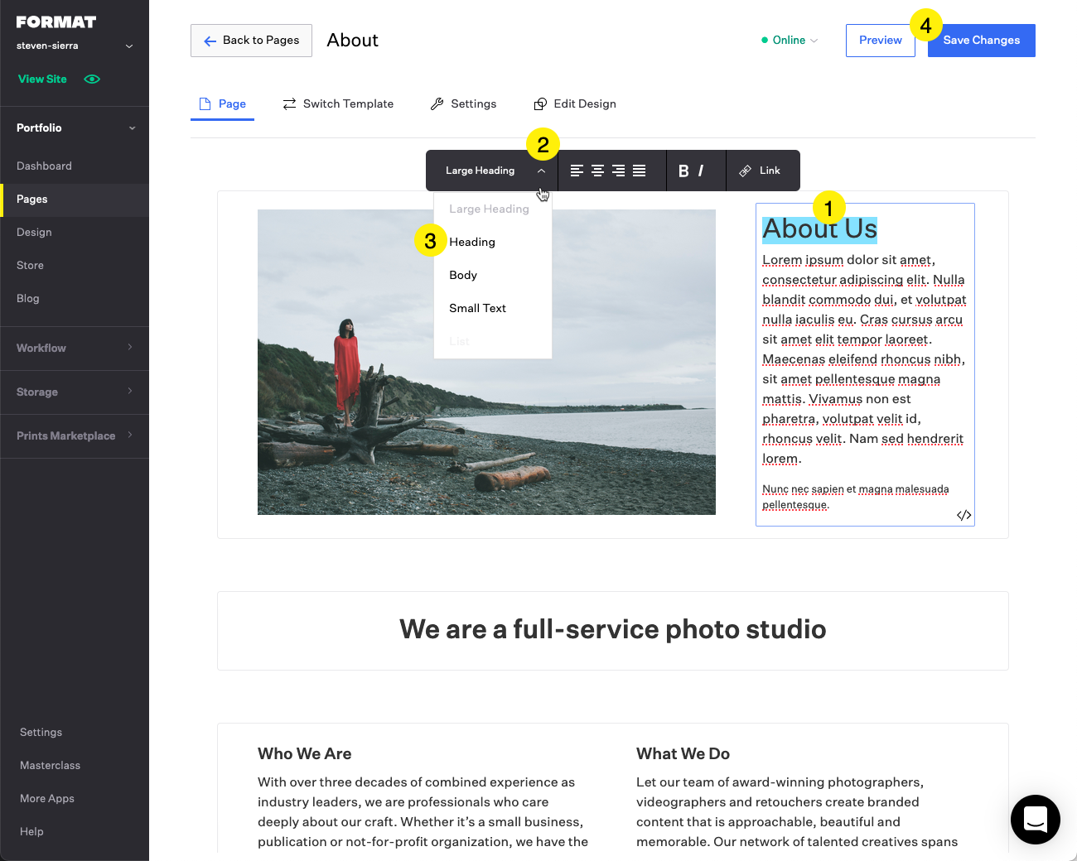Open the Online status dropdown
1077x861 pixels.
788,40
